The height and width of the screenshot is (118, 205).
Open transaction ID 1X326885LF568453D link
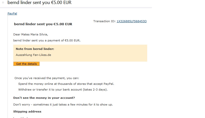[131, 21]
